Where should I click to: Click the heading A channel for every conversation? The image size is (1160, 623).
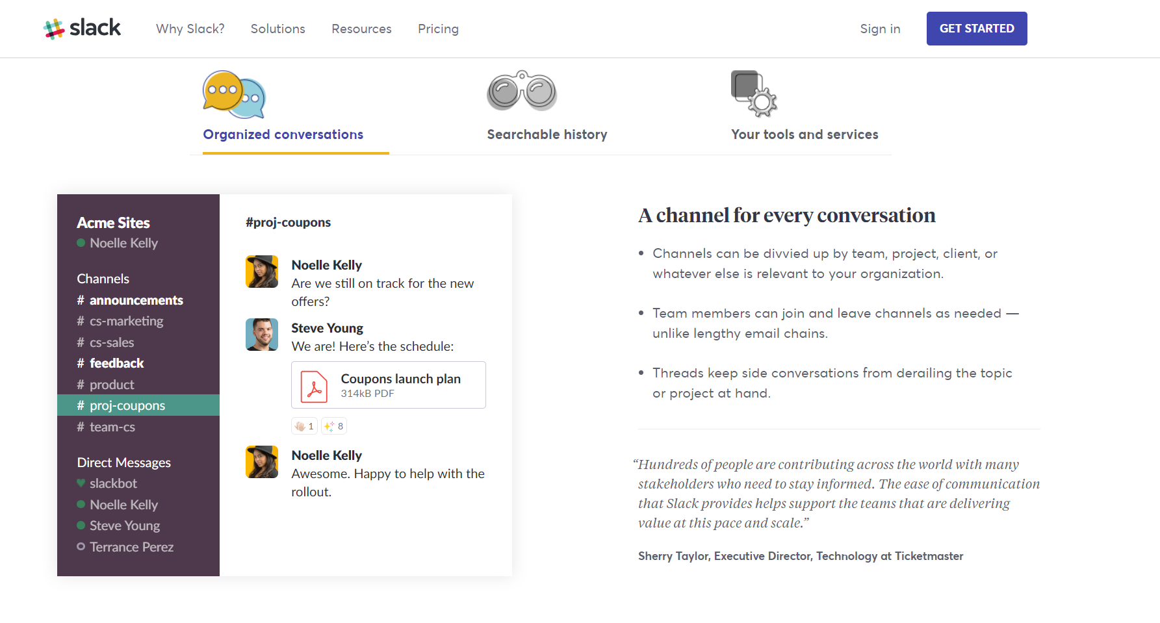pyautogui.click(x=787, y=215)
